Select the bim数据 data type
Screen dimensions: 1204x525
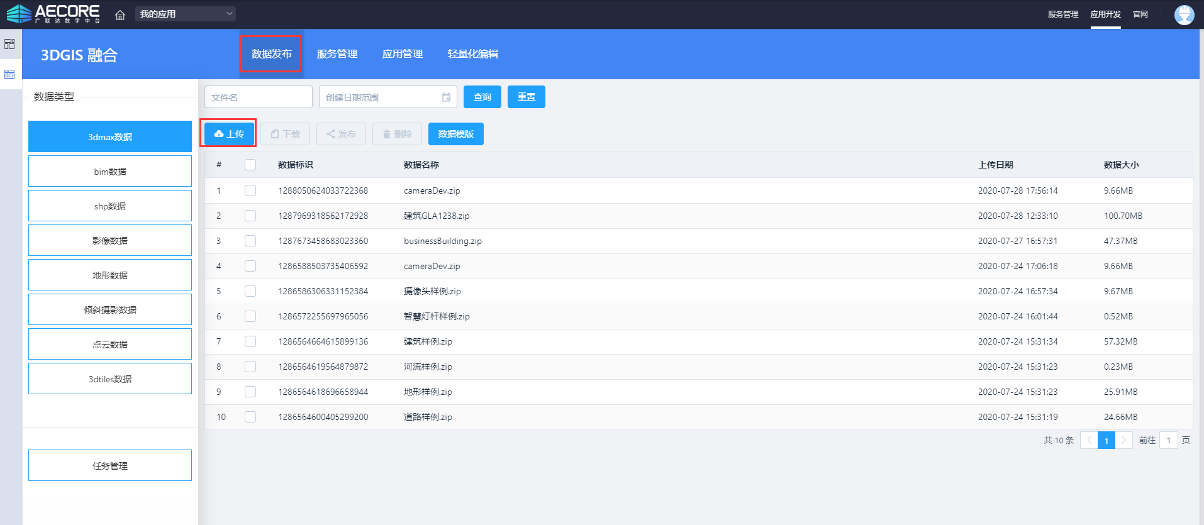(110, 172)
